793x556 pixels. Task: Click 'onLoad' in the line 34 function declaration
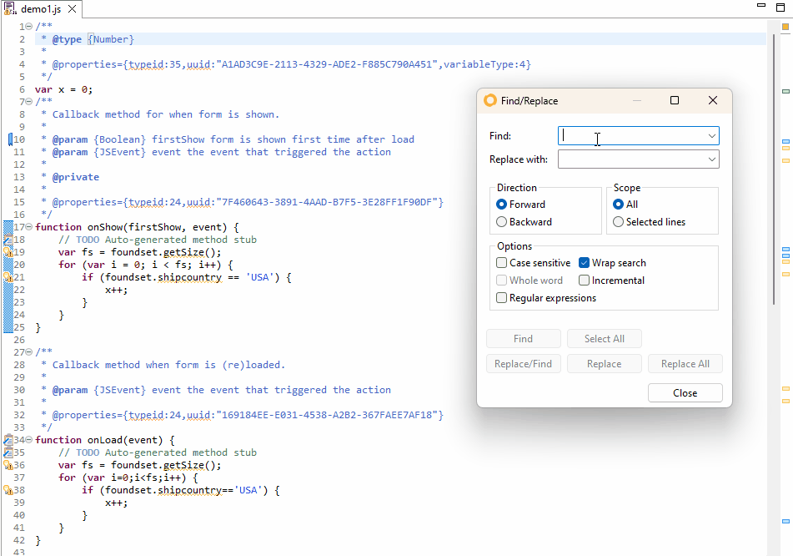point(105,439)
